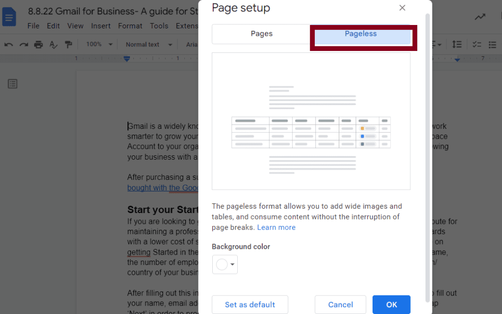Click the Print icon

click(38, 45)
